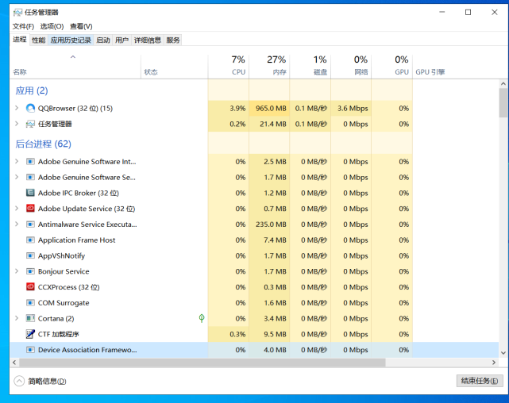509x403 pixels.
Task: Click the Bonjour Service icon
Action: pyautogui.click(x=30, y=271)
